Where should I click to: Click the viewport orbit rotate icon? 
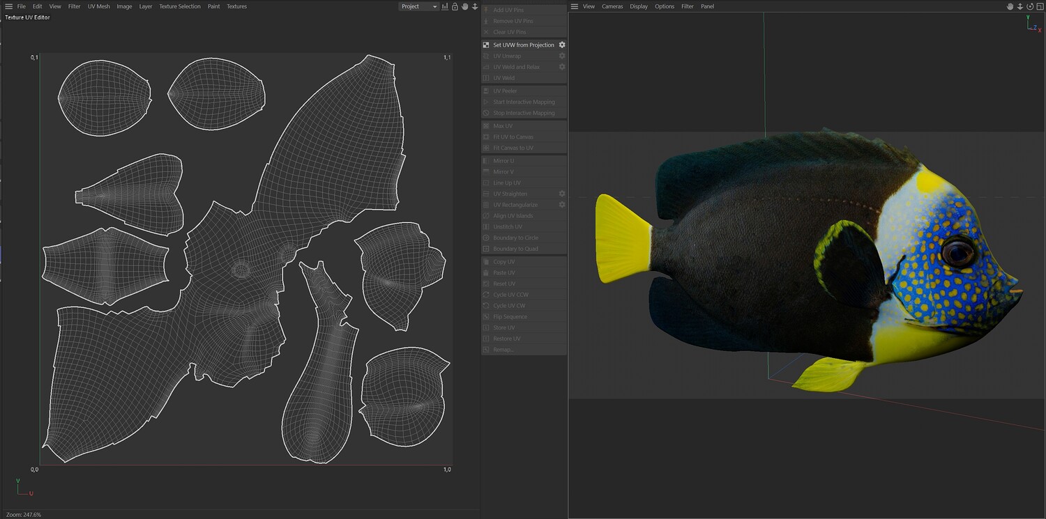1030,6
